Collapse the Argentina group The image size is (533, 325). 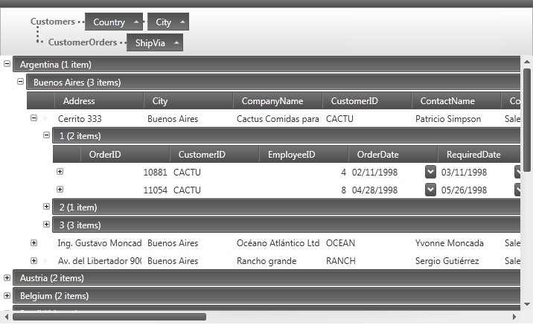(x=7, y=65)
